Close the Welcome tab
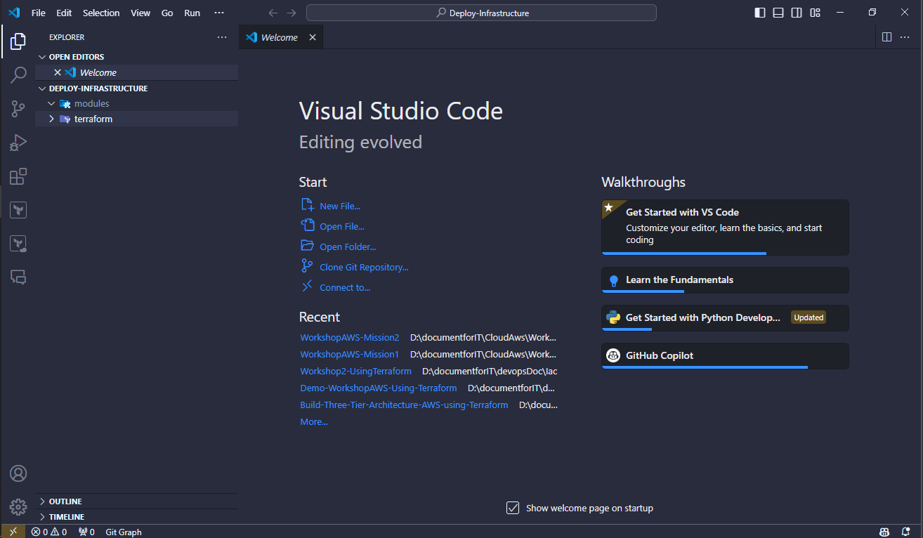The height and width of the screenshot is (538, 923). [313, 37]
